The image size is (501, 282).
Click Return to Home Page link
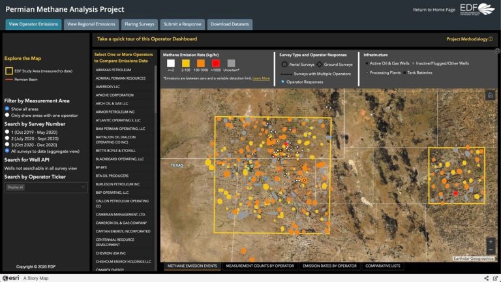tap(434, 10)
